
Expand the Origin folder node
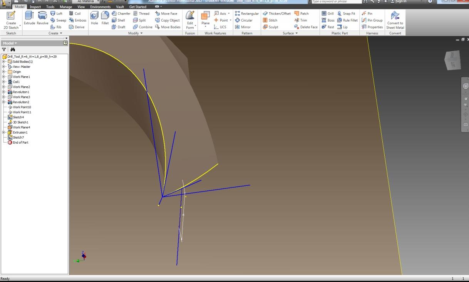pos(4,72)
